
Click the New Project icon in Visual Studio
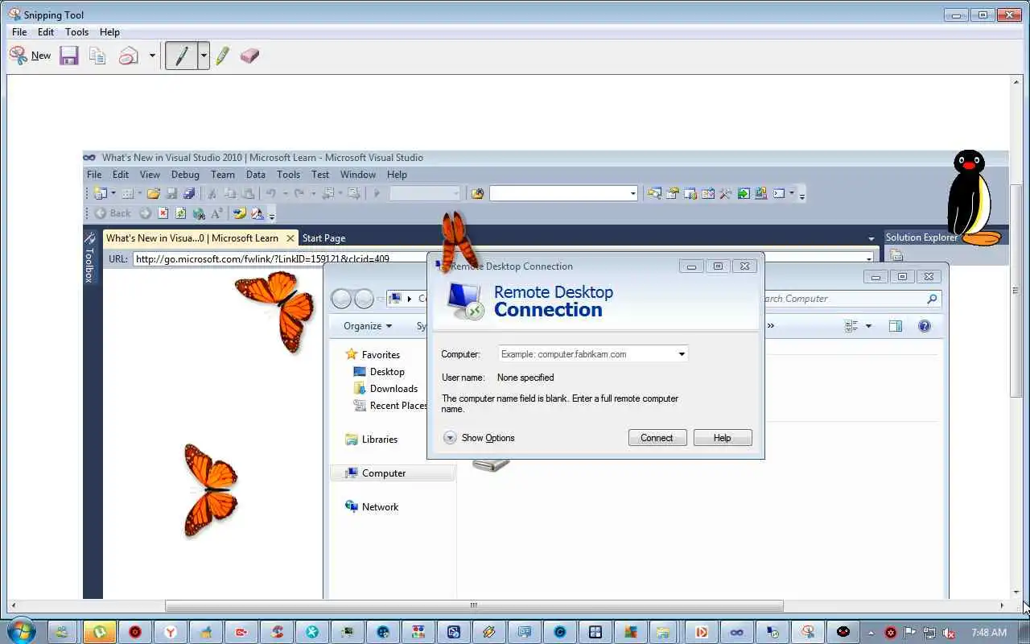101,193
